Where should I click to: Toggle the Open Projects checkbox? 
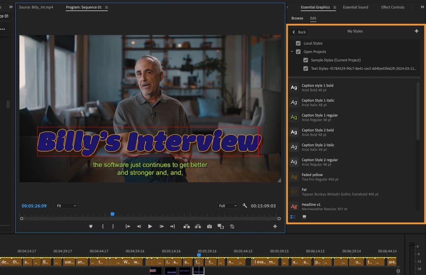[x=298, y=52]
